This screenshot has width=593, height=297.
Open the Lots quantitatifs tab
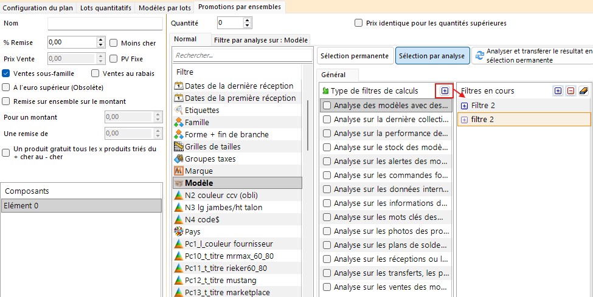click(105, 8)
